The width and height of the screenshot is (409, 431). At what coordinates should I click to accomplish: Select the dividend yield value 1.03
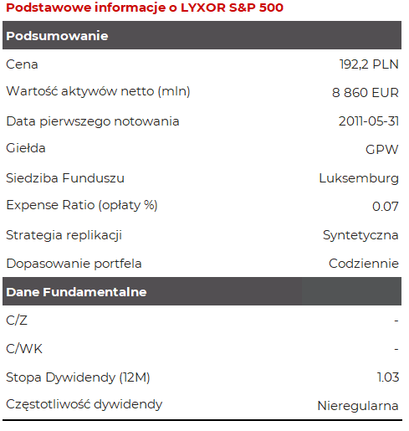pyautogui.click(x=388, y=377)
